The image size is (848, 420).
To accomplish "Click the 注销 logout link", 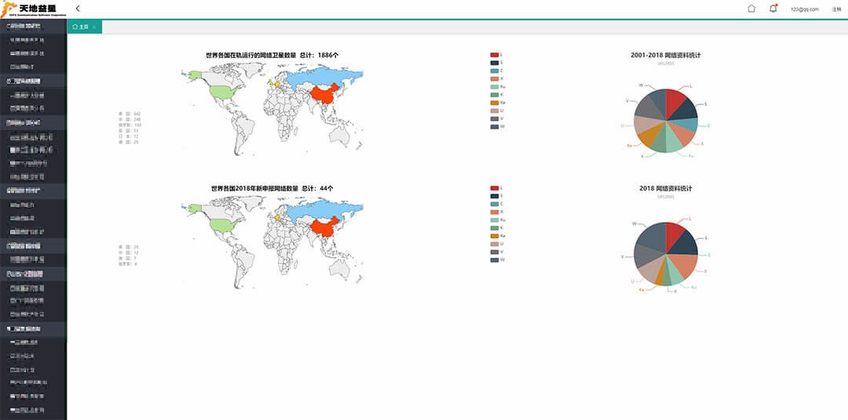I will [x=836, y=9].
